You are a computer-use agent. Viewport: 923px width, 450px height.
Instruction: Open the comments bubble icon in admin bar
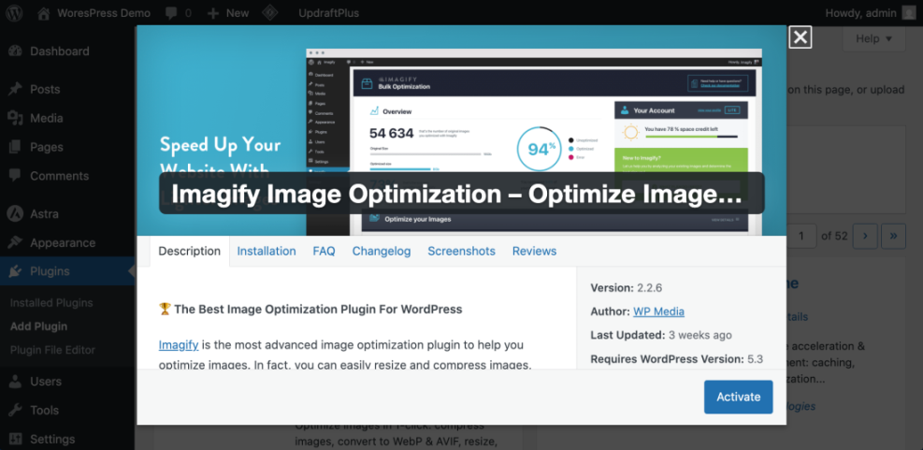tap(172, 13)
